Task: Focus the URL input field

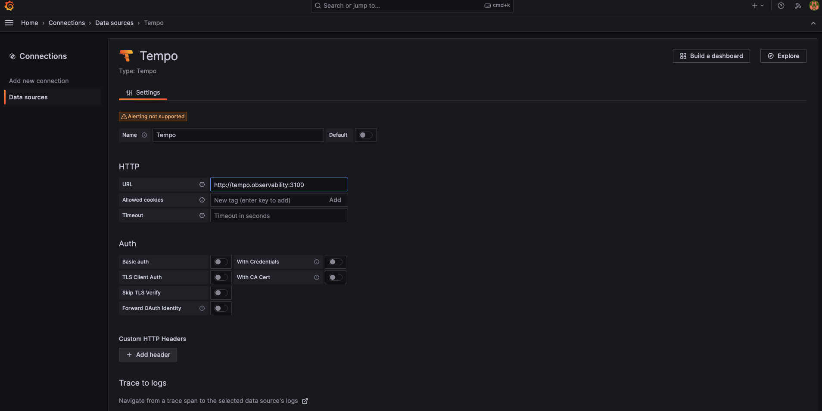Action: pos(279,184)
